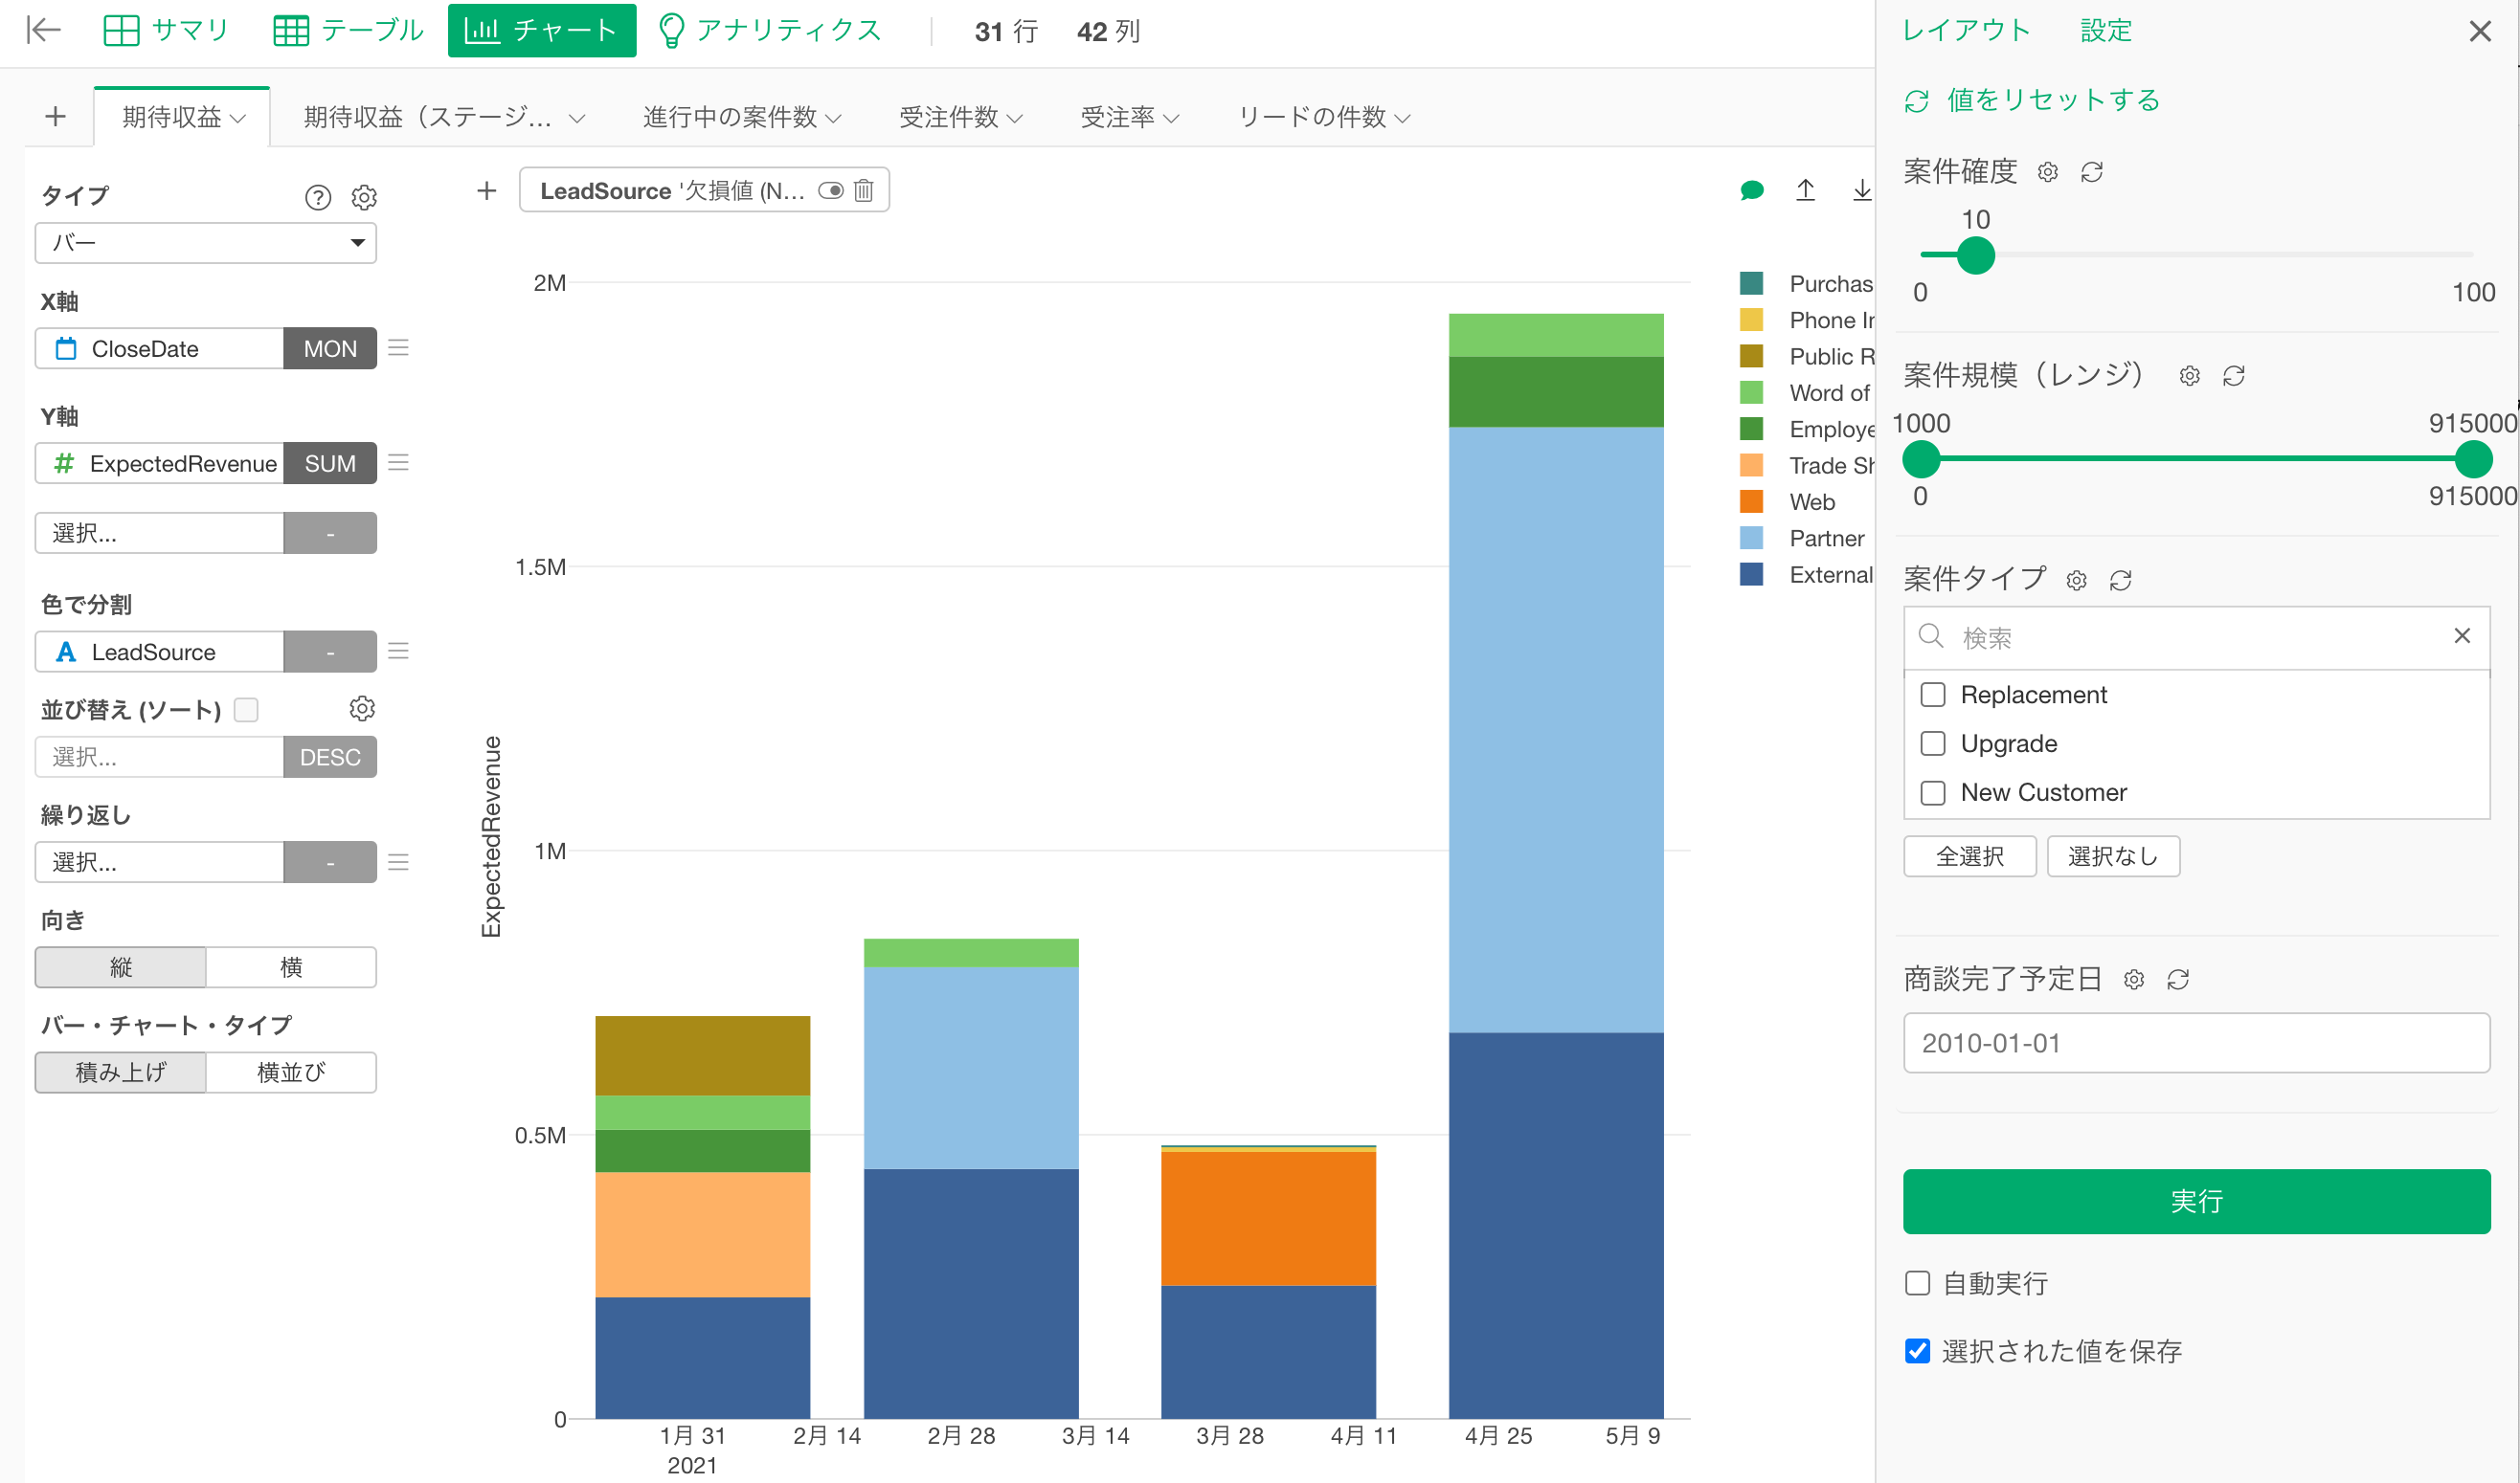Check the New Customer option
Screen dimensions: 2520x1483
tap(1933, 792)
